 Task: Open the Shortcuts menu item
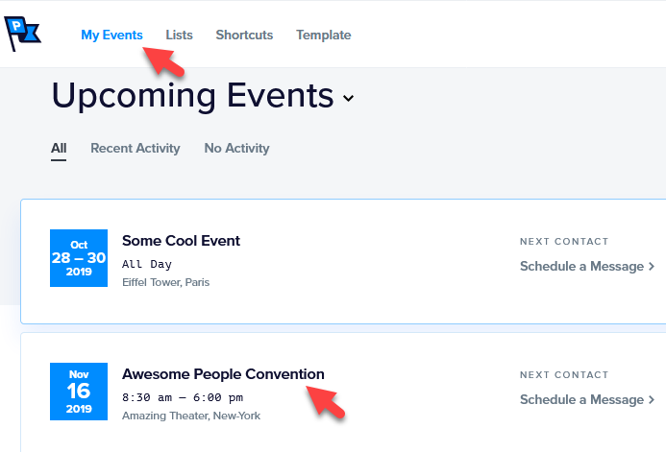[x=244, y=35]
